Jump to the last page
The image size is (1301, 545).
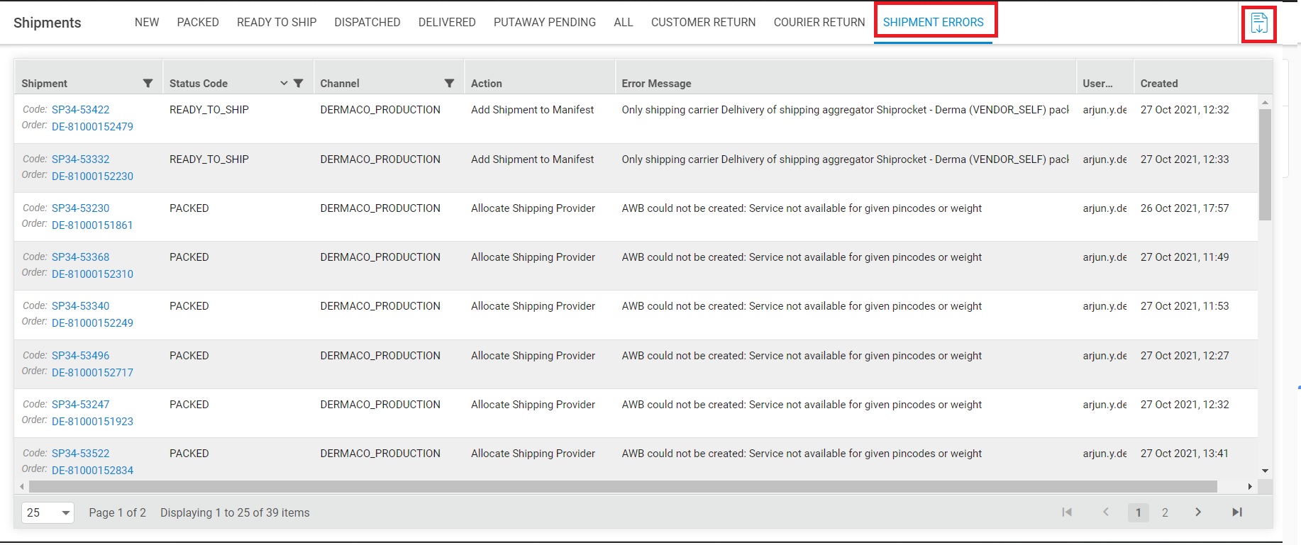(x=1237, y=512)
